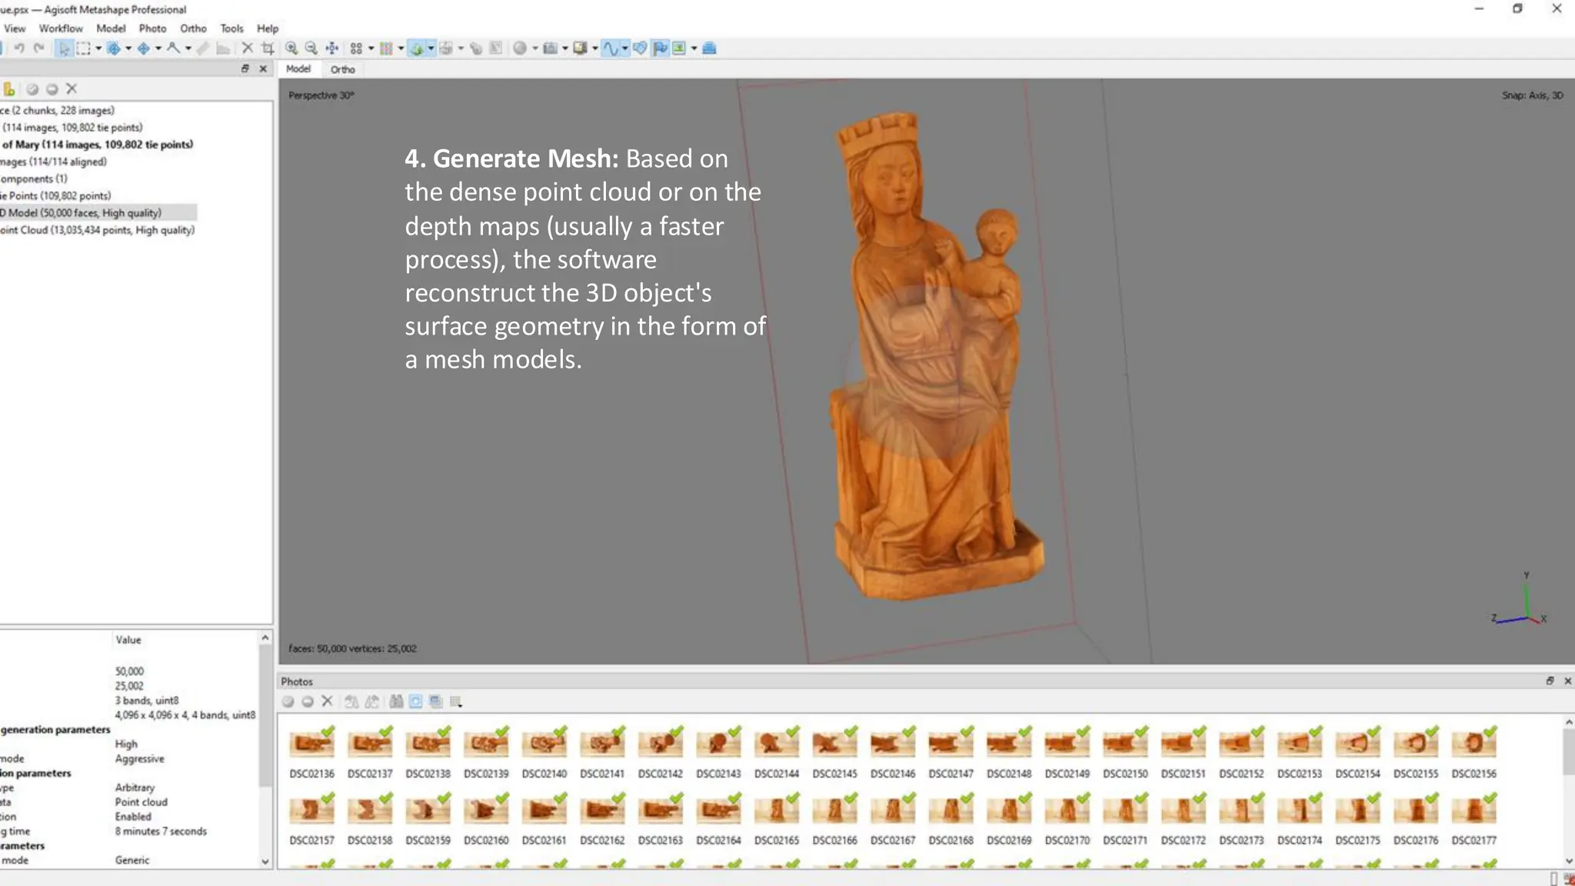This screenshot has height=886, width=1575.
Task: Click Rotate Left in Photos toolbar
Action: tap(351, 701)
